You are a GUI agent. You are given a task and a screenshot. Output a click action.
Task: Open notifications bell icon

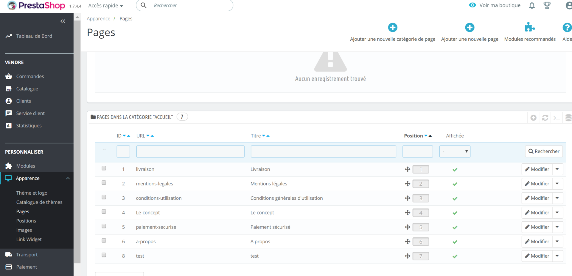pyautogui.click(x=532, y=5)
